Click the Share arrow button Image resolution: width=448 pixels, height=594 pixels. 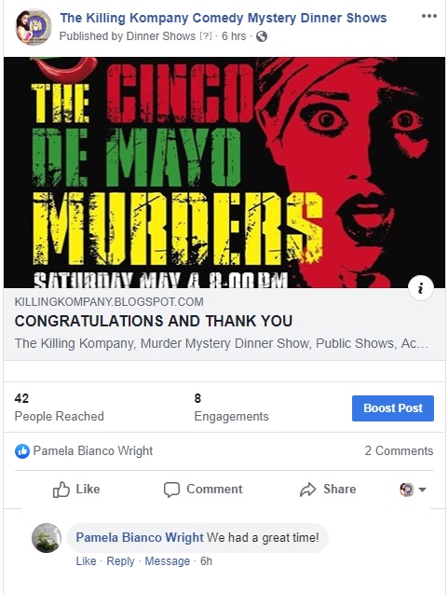[328, 489]
